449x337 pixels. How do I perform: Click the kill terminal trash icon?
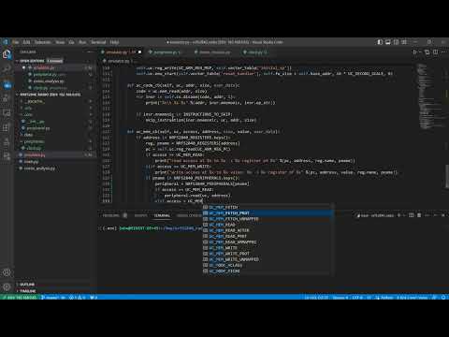coord(419,215)
